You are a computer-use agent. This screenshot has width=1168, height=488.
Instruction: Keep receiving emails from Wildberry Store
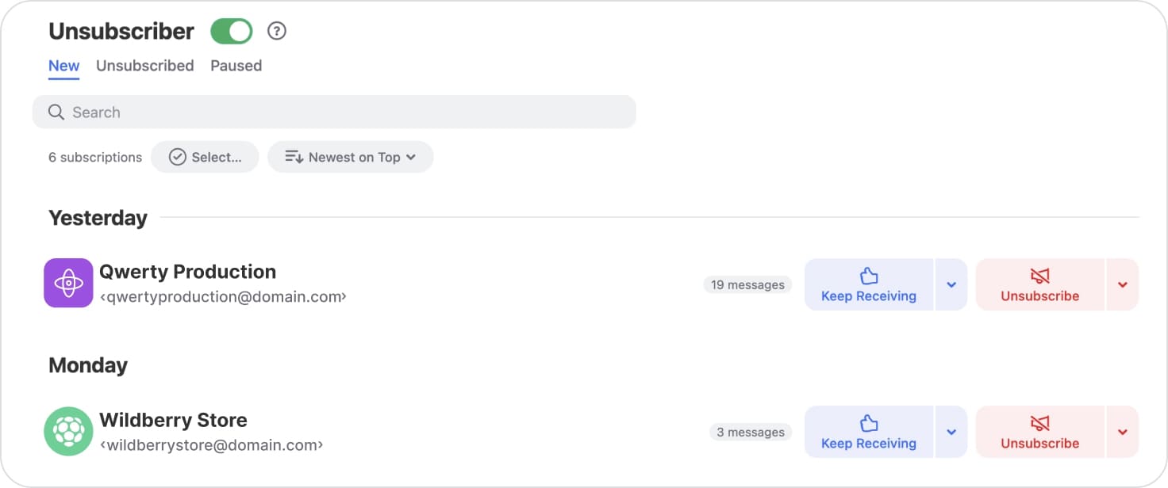(x=869, y=432)
